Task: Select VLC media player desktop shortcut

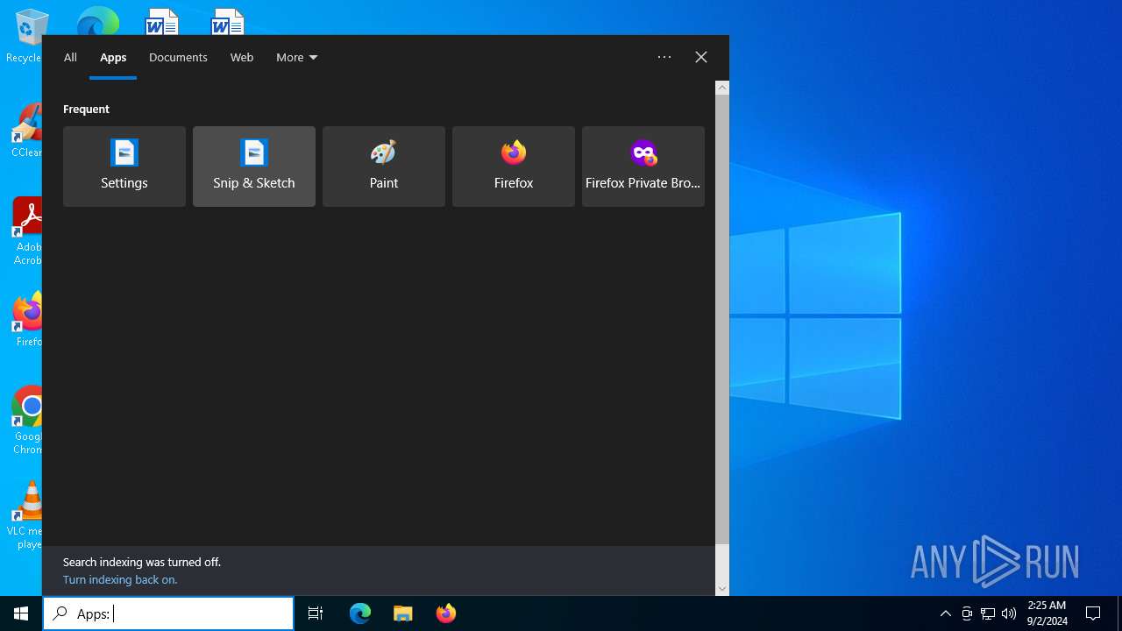Action: click(26, 515)
